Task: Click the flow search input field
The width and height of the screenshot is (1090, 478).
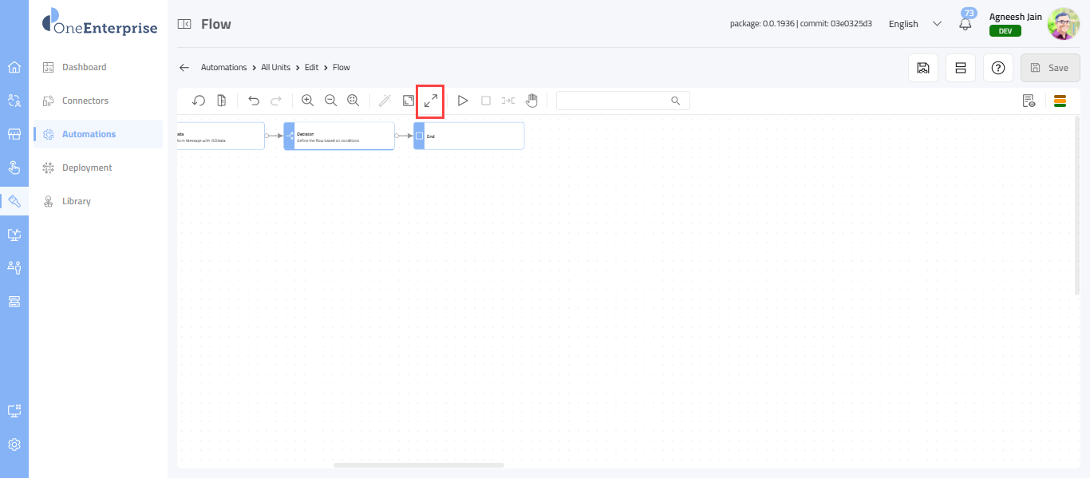Action: pos(613,101)
